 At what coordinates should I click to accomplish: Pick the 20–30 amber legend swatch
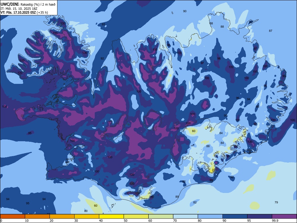[62, 216]
